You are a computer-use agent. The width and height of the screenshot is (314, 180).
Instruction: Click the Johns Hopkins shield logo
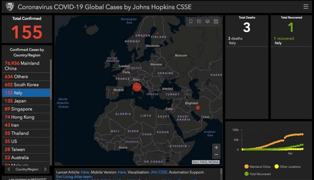tap(10, 7)
